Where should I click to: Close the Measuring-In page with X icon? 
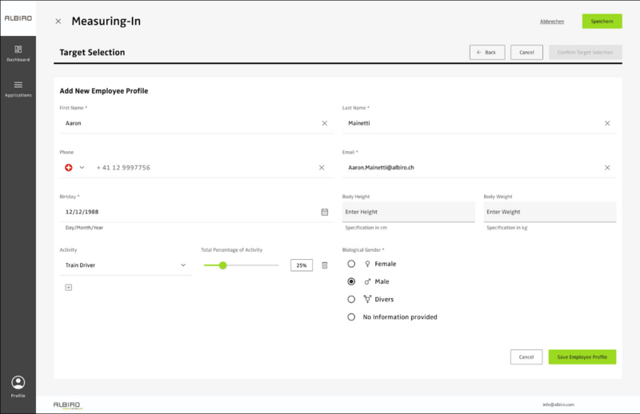pos(58,22)
